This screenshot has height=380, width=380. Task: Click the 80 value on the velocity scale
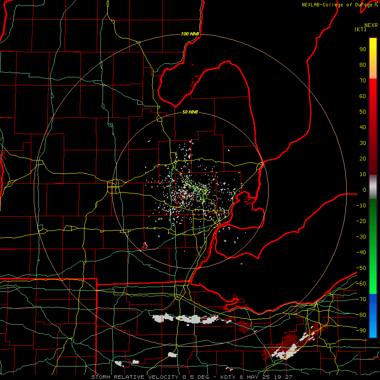[x=363, y=65]
